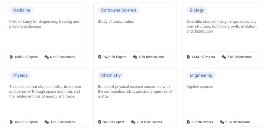Select the Biology topic tag
The height and width of the screenshot is (128, 272).
[197, 10]
